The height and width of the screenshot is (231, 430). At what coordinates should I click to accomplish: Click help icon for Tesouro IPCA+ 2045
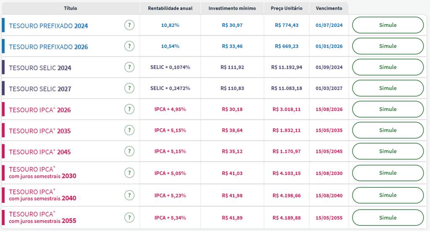coord(129,151)
